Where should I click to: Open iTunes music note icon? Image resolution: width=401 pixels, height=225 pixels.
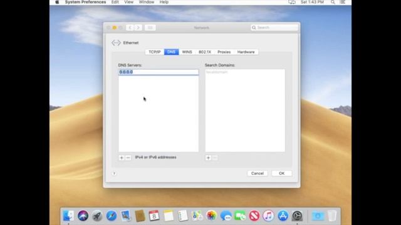pyautogui.click(x=268, y=216)
